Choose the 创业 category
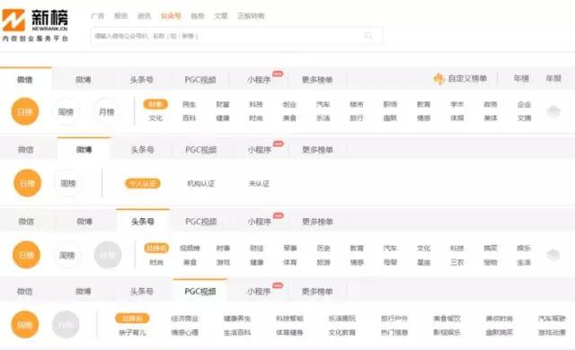Screen dimensions: 575x350 [x=289, y=104]
